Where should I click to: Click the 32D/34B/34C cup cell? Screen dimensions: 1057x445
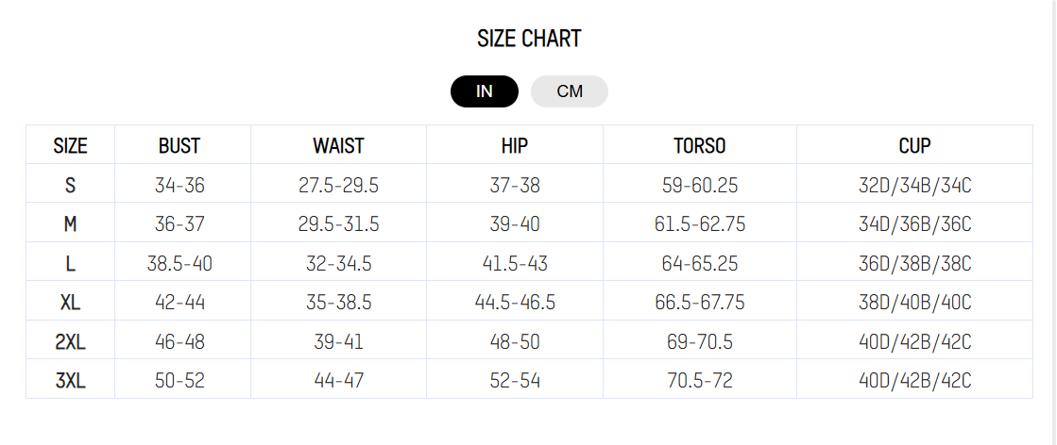[x=914, y=186]
